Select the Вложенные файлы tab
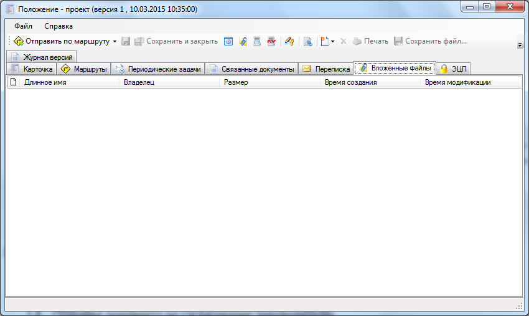The image size is (529, 316). [395, 68]
